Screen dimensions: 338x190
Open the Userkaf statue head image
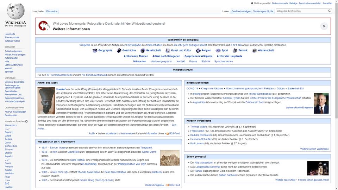[x=46, y=101]
